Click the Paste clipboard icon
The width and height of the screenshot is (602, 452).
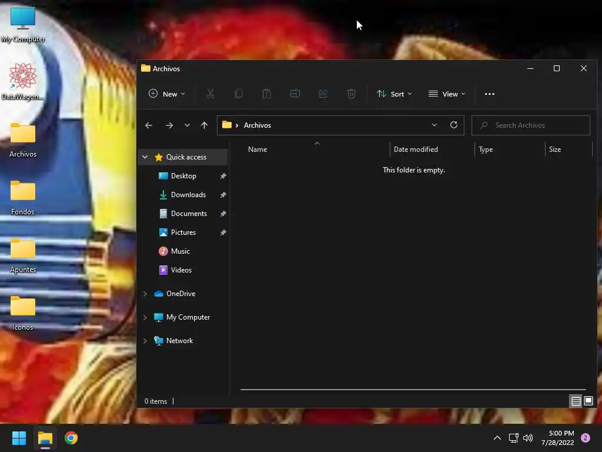267,94
